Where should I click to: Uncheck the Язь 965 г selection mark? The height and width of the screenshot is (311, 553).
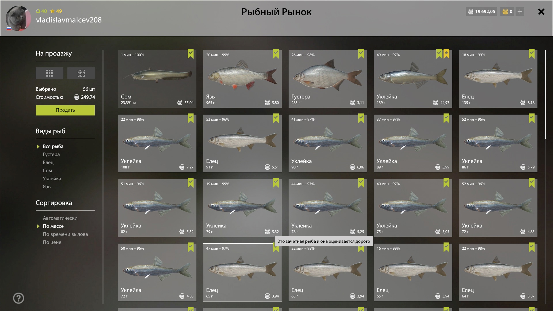tap(276, 54)
